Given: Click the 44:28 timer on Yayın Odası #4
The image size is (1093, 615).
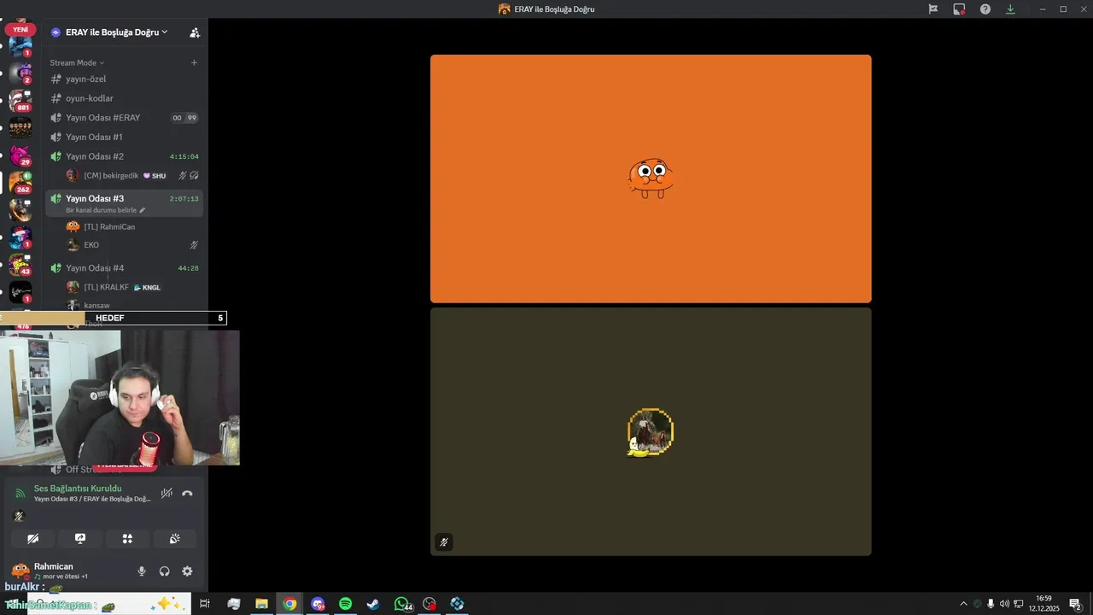Looking at the screenshot, I should [x=188, y=268].
